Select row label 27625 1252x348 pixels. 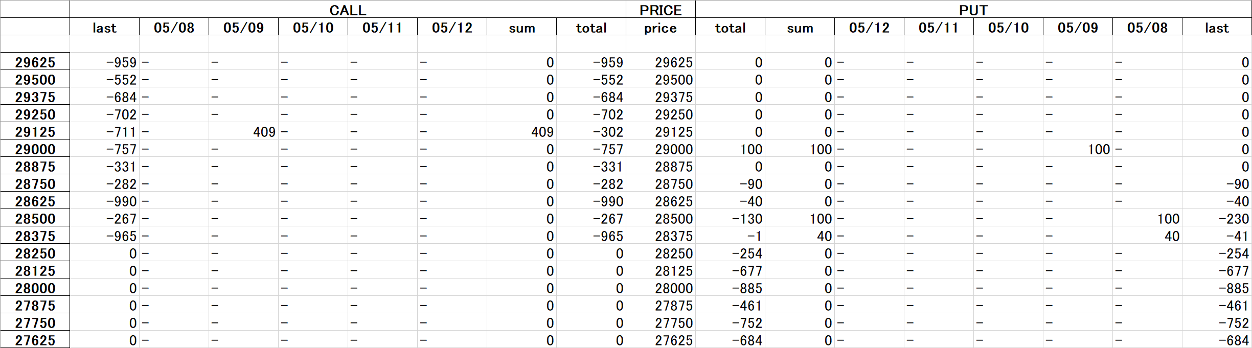[35, 340]
